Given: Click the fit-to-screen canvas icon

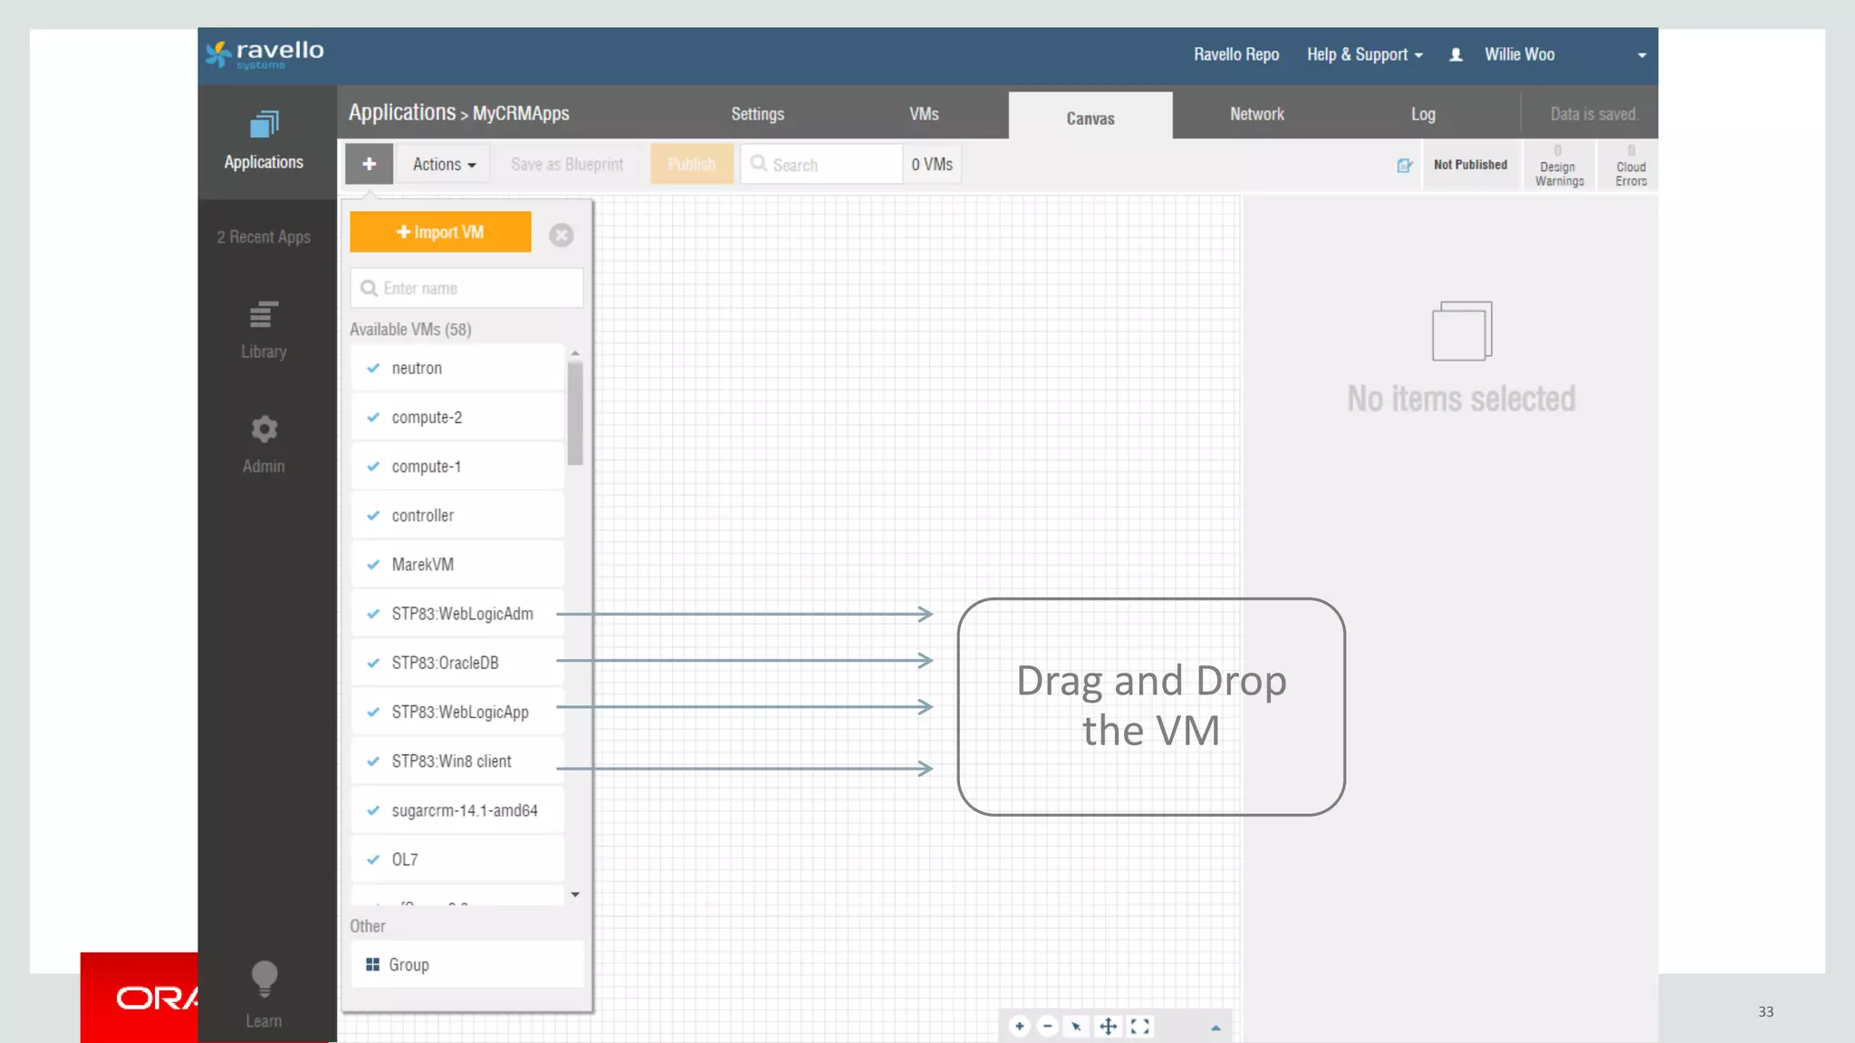Looking at the screenshot, I should click(1140, 1026).
